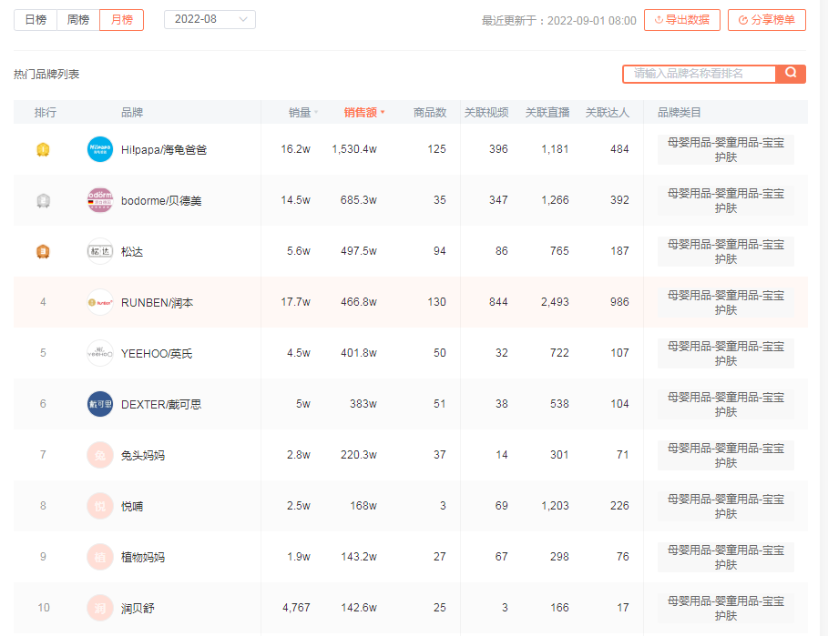Click the Hi!papa brand logo
Image resolution: width=828 pixels, height=636 pixels.
[100, 149]
